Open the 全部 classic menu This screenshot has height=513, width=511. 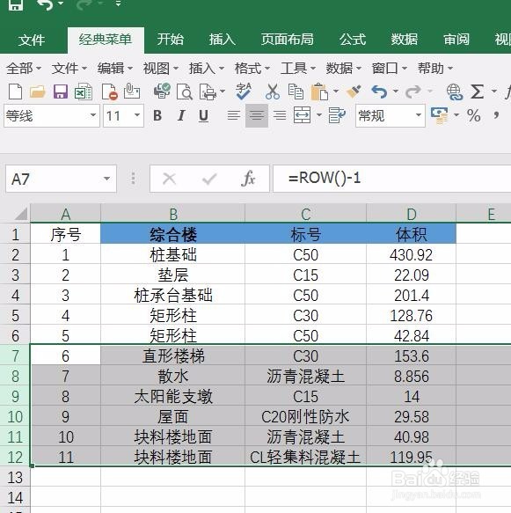click(x=24, y=69)
